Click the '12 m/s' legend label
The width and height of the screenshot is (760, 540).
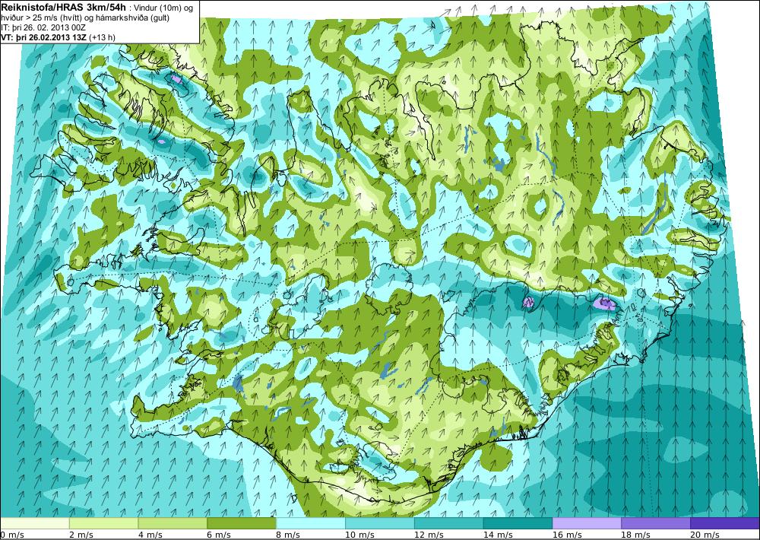click(429, 535)
